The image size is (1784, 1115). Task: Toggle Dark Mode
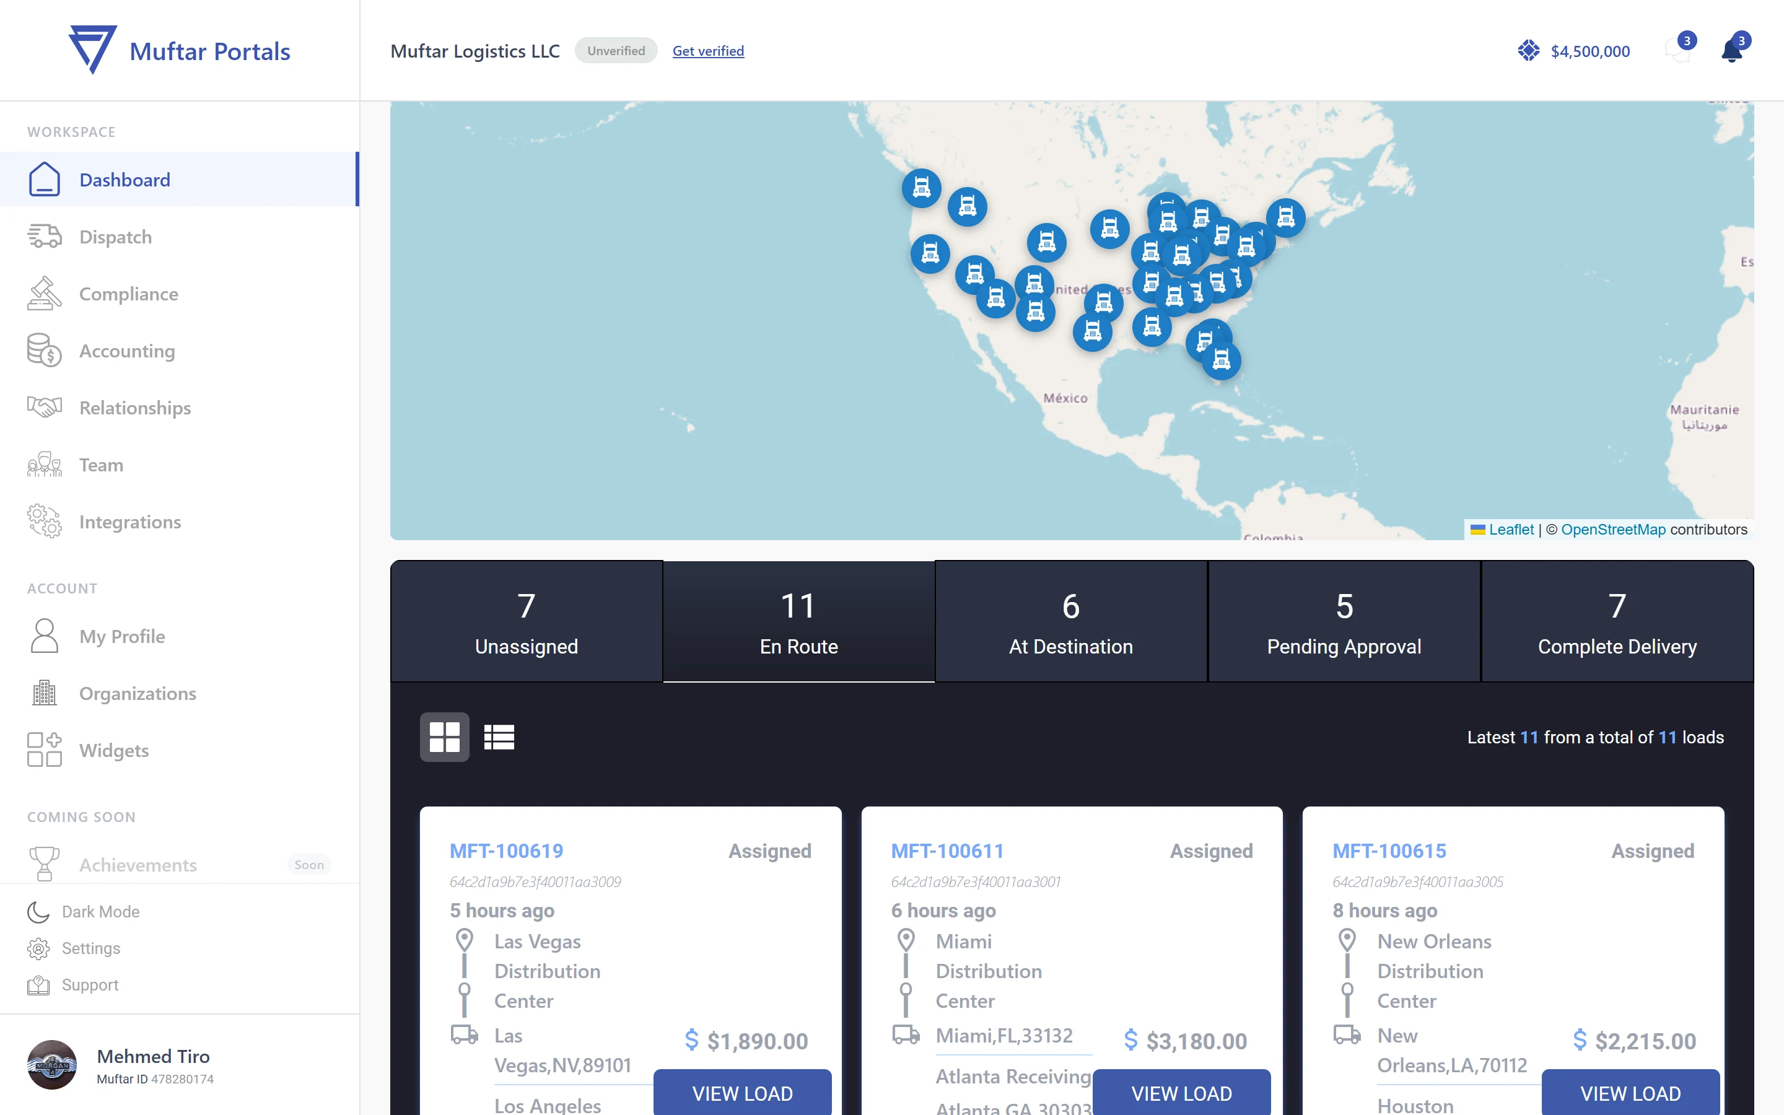[x=83, y=911]
